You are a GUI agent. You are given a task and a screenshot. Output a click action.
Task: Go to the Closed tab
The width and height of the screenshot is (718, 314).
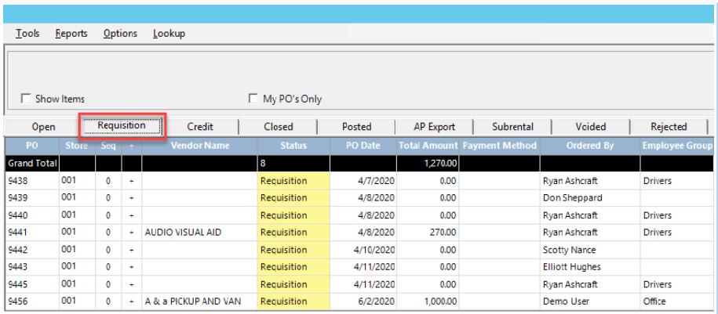[x=278, y=127]
